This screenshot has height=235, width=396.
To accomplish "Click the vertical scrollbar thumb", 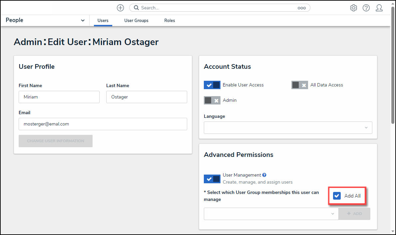I will point(393,65).
